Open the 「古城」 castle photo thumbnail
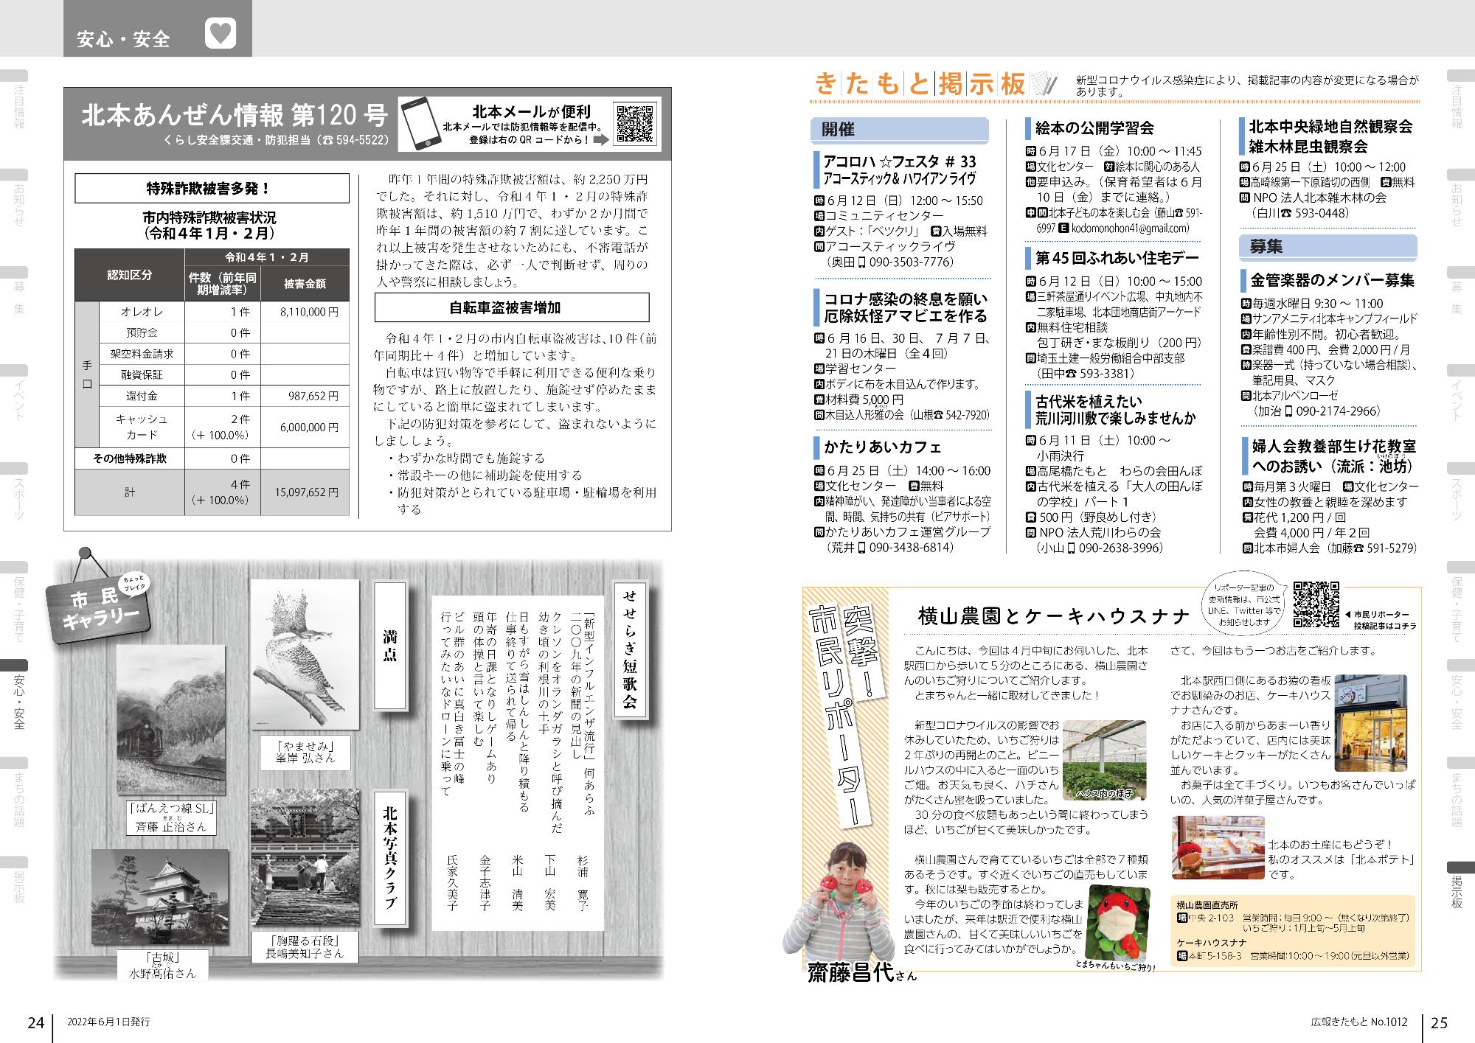 pos(160,897)
